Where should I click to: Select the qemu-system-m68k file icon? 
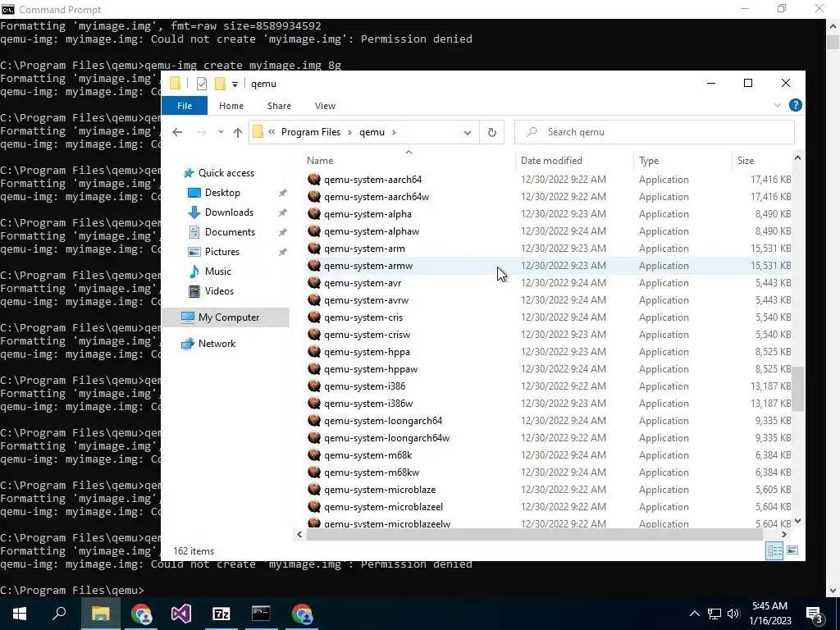pyautogui.click(x=314, y=454)
